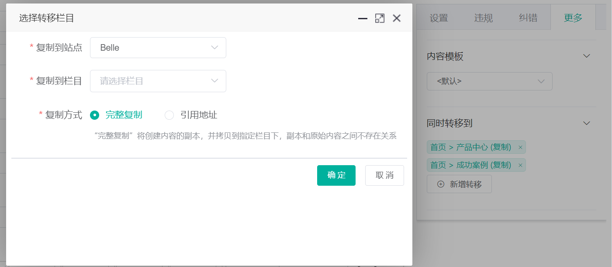
Task: Collapse the 同时转移到 section chevron
Action: click(x=587, y=123)
